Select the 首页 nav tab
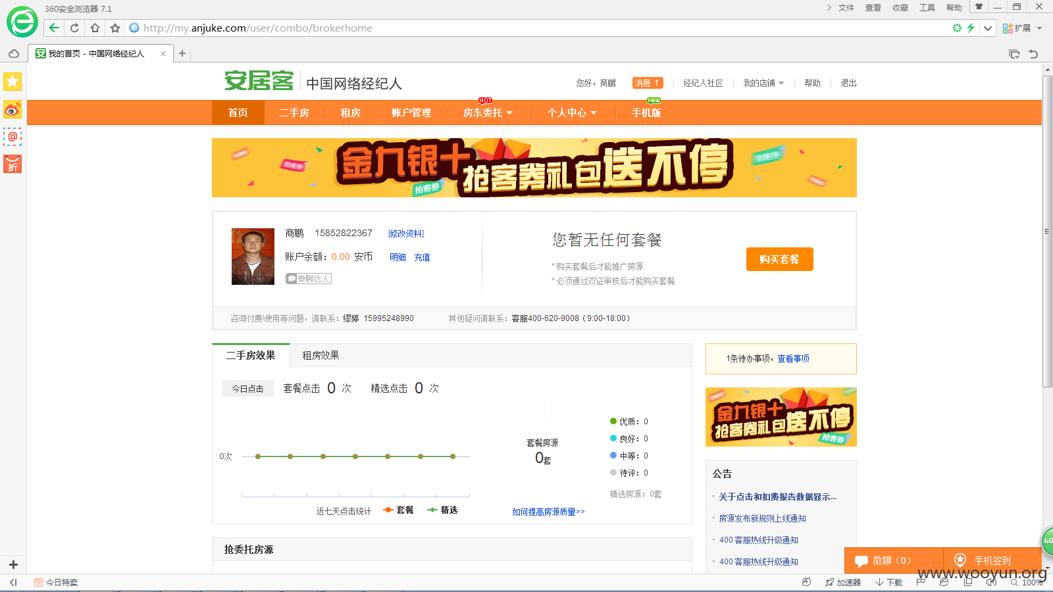This screenshot has width=1053, height=592. pos(238,112)
